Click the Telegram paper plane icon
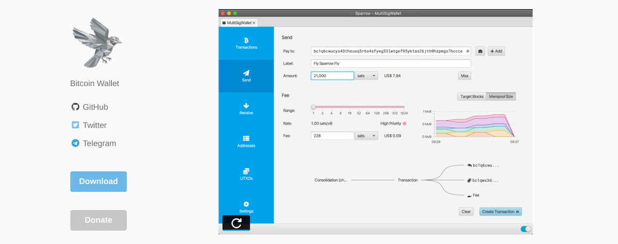The image size is (618, 244). click(x=75, y=143)
